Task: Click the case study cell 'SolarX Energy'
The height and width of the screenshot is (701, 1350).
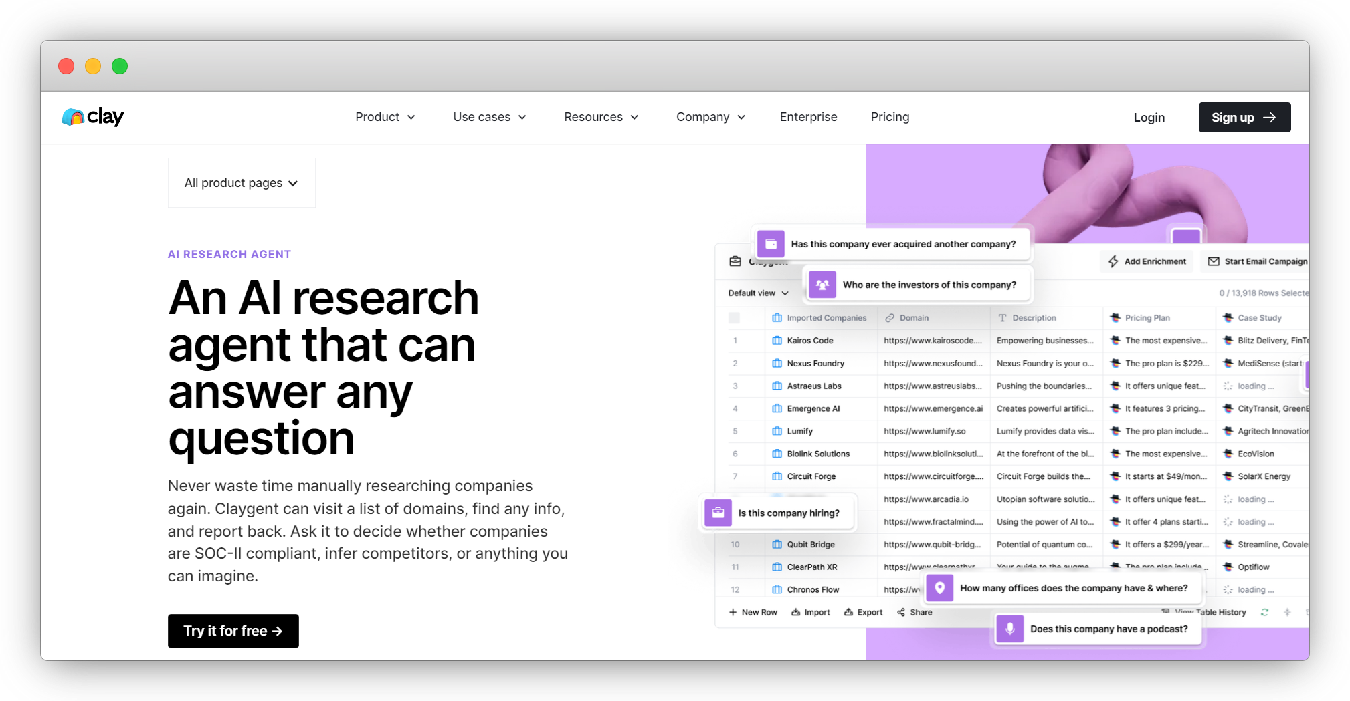Action: coord(1264,476)
